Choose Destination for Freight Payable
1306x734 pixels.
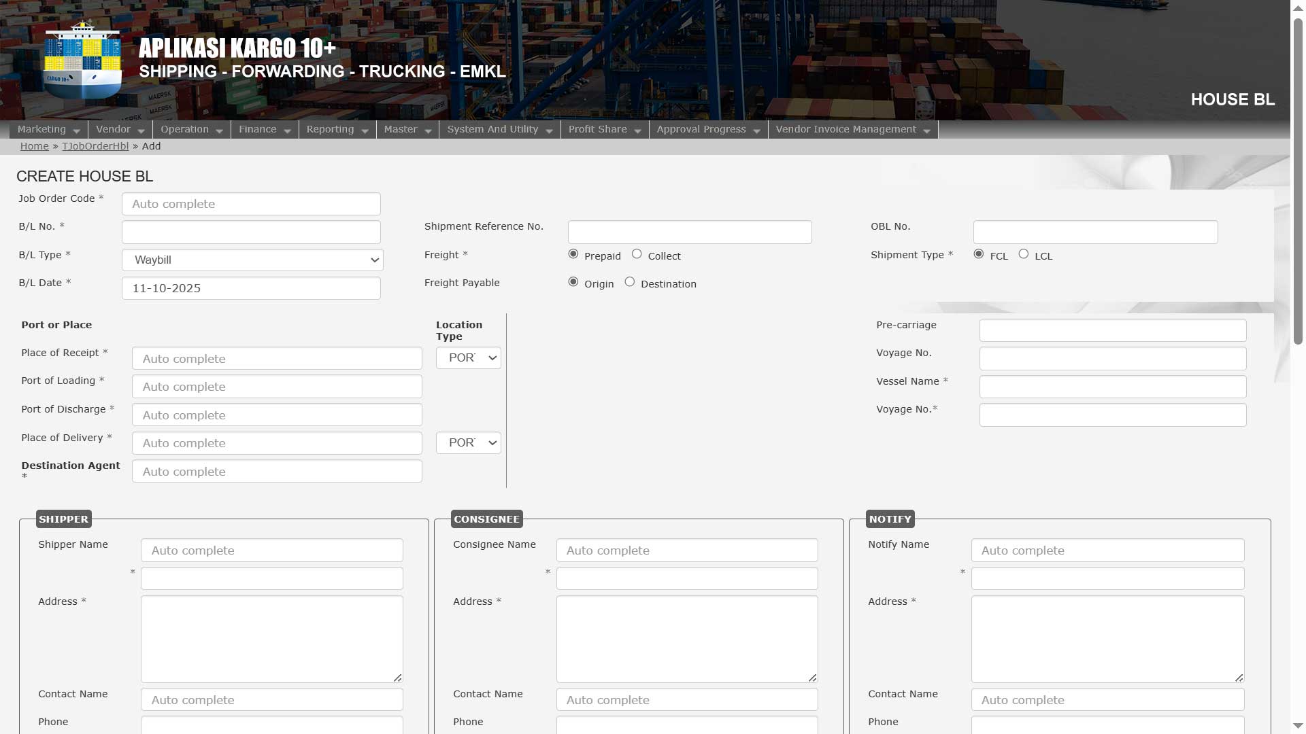pyautogui.click(x=630, y=282)
